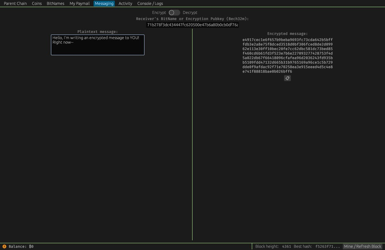
Task: Toggle the Encrypt/Decrypt switch
Action: tap(174, 13)
